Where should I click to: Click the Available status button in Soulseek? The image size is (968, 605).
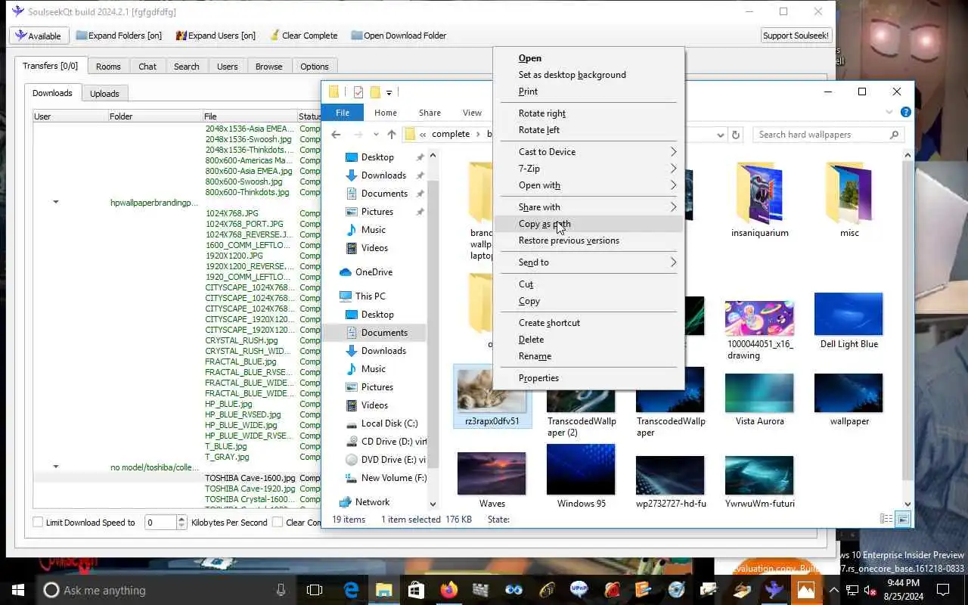pyautogui.click(x=39, y=36)
